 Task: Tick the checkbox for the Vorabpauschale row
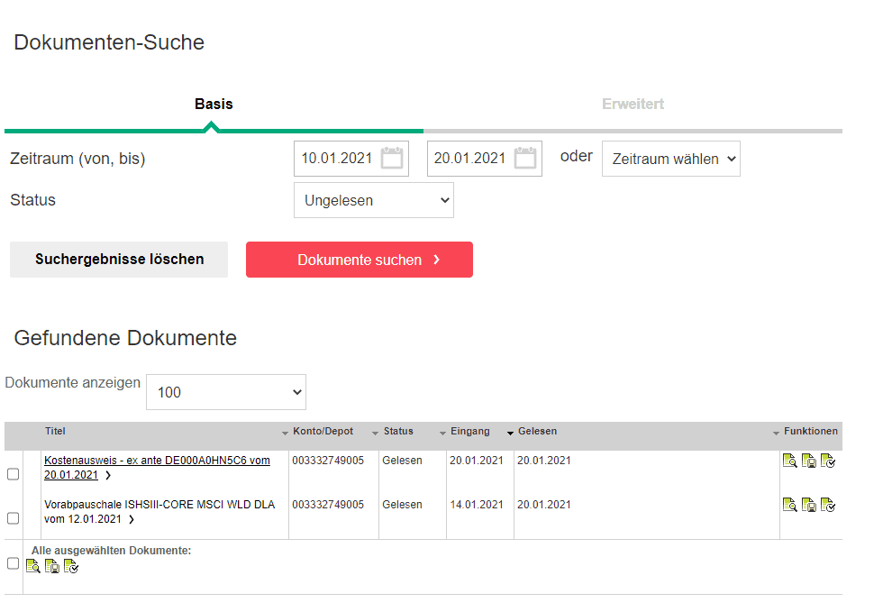pyautogui.click(x=14, y=518)
